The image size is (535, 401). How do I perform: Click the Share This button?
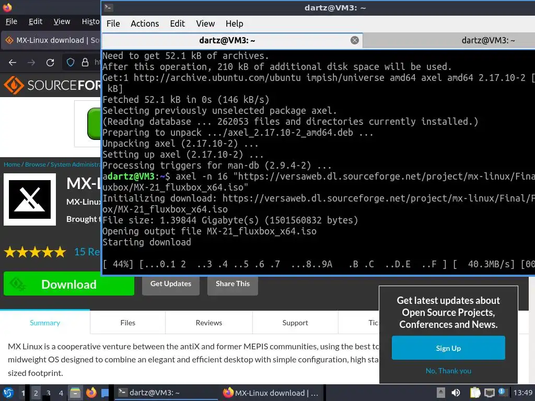(x=232, y=284)
